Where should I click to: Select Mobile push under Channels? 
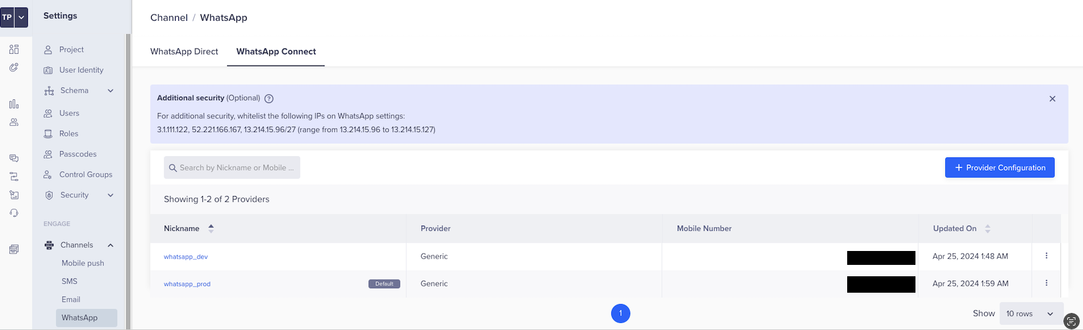point(83,263)
